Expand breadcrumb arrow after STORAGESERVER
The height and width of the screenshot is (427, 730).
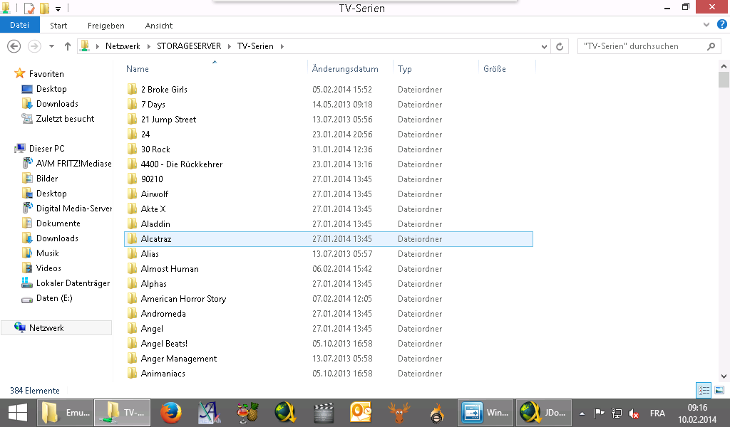[230, 46]
